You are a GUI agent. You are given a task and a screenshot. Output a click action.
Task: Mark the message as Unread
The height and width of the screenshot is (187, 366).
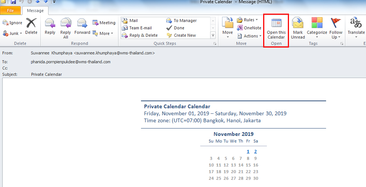(298, 28)
